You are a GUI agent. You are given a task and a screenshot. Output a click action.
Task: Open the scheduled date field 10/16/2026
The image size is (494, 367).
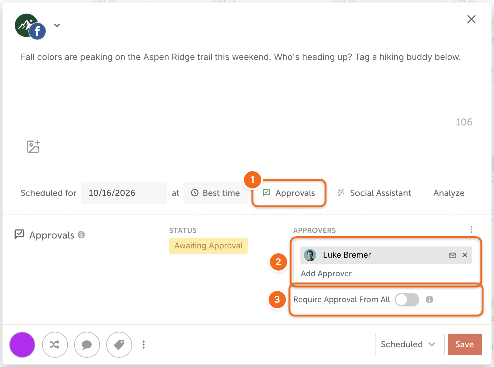click(x=124, y=193)
